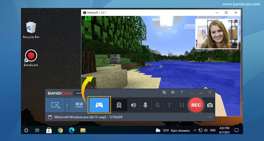Image resolution: width=264 pixels, height=141 pixels.
Task: Switch input language ENG
Action: [x=213, y=130]
